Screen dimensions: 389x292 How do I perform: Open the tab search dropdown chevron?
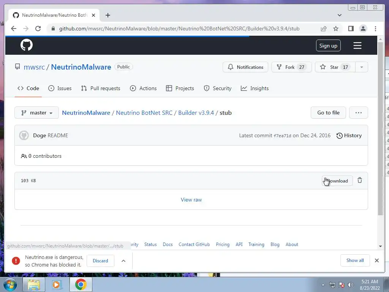point(339,15)
